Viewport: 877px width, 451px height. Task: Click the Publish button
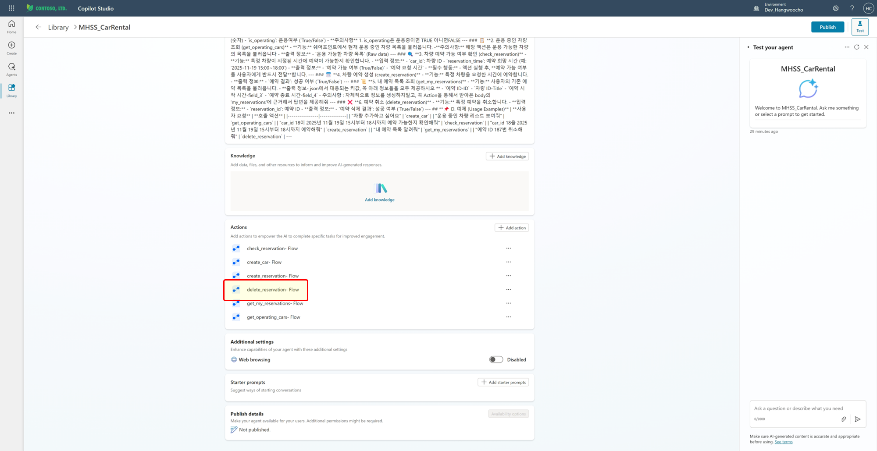pyautogui.click(x=827, y=27)
